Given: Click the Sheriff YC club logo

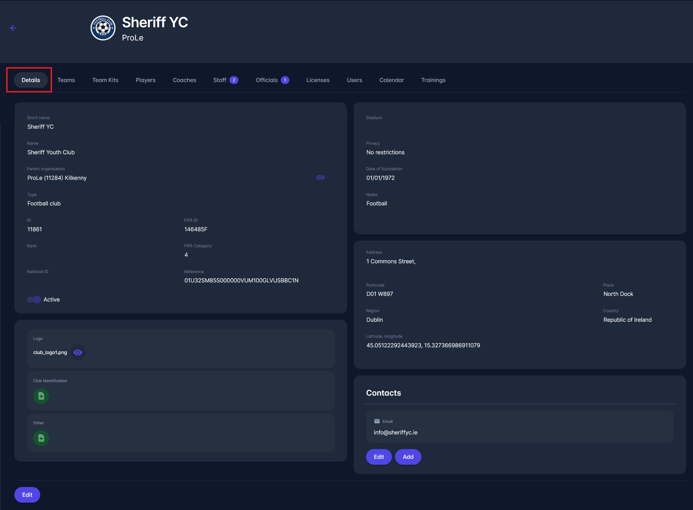Looking at the screenshot, I should click(103, 28).
